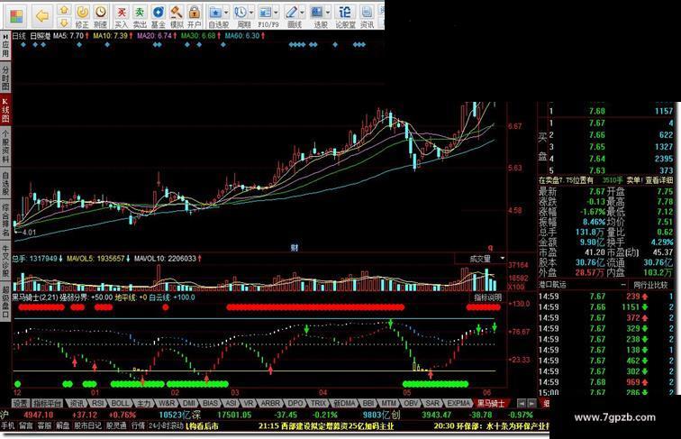
Task: Open the 基金 fund icon
Action: click(x=159, y=13)
